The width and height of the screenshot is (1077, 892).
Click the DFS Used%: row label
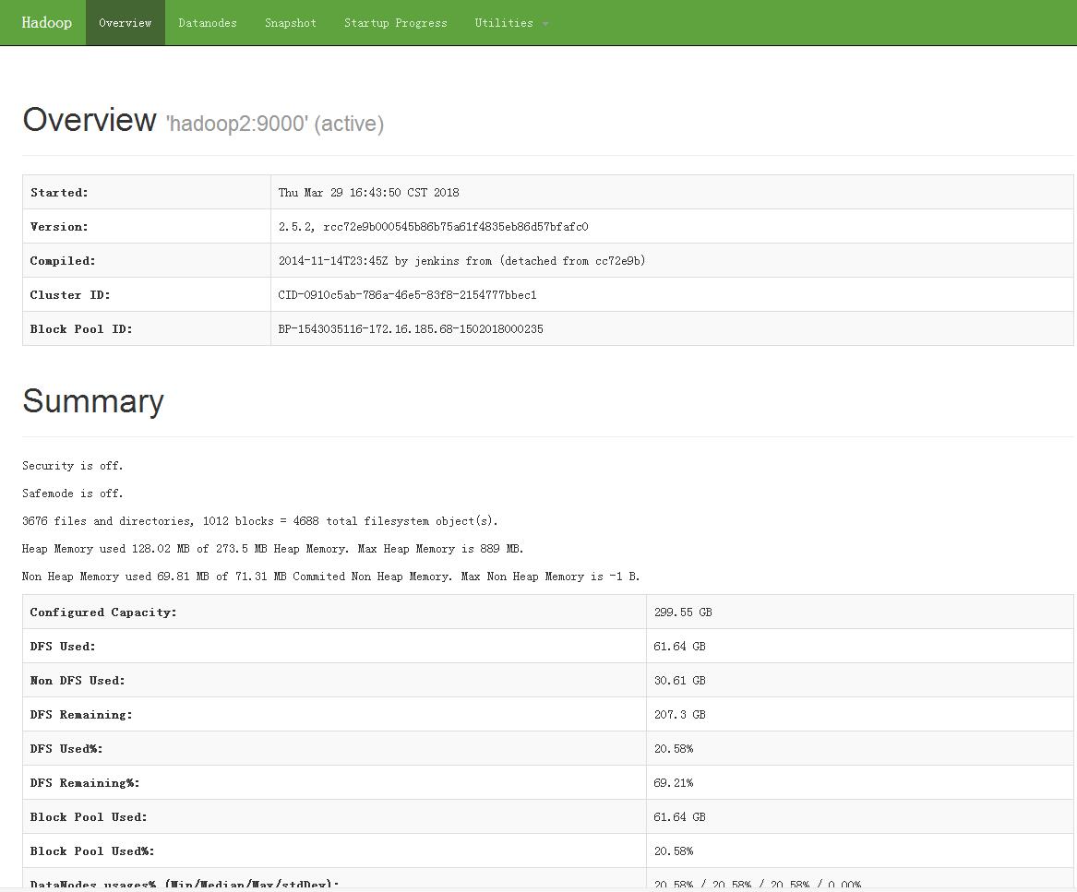coord(66,748)
